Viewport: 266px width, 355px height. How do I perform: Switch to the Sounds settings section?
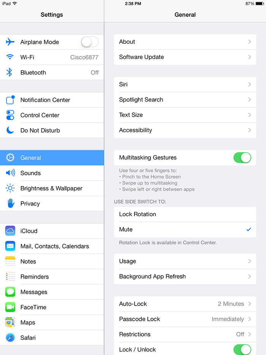tap(52, 173)
